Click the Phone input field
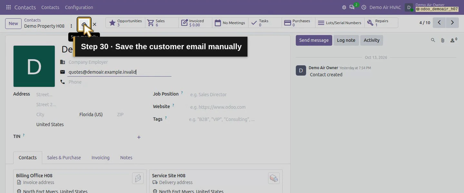This screenshot has height=193, width=464. [119, 82]
